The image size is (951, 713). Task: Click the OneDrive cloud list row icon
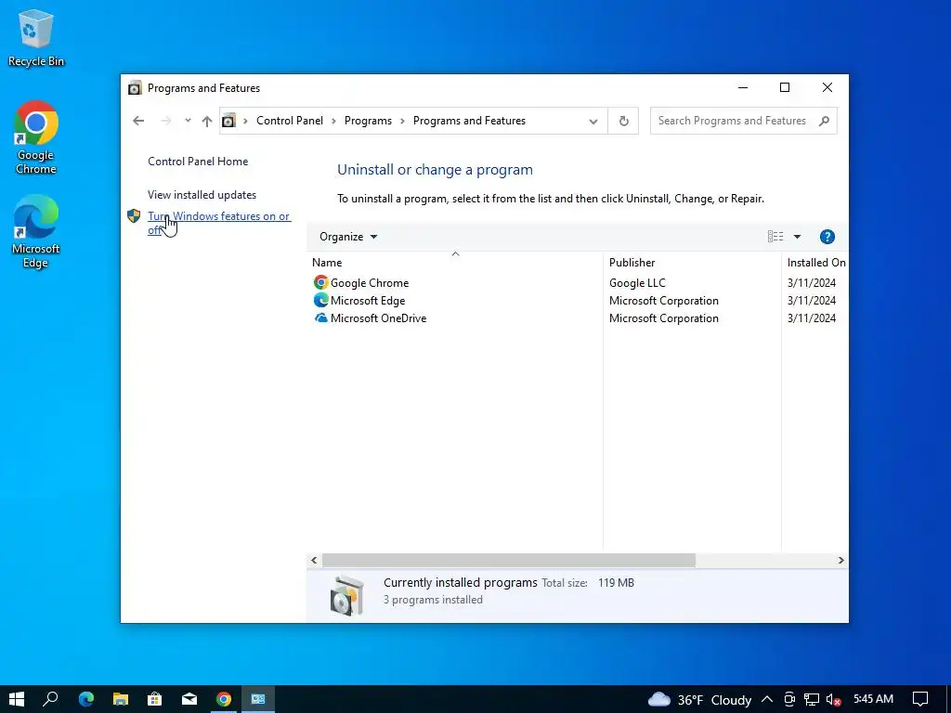pyautogui.click(x=320, y=318)
